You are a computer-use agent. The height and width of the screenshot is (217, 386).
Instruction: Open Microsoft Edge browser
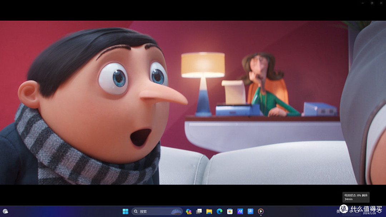(x=219, y=211)
